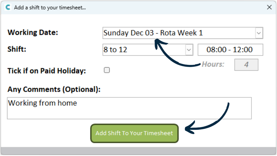Click the Hours label
The image size is (277, 156).
213,64
